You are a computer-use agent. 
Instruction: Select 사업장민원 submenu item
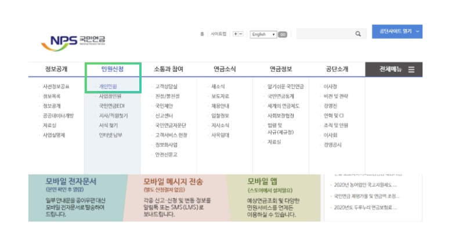(110, 96)
